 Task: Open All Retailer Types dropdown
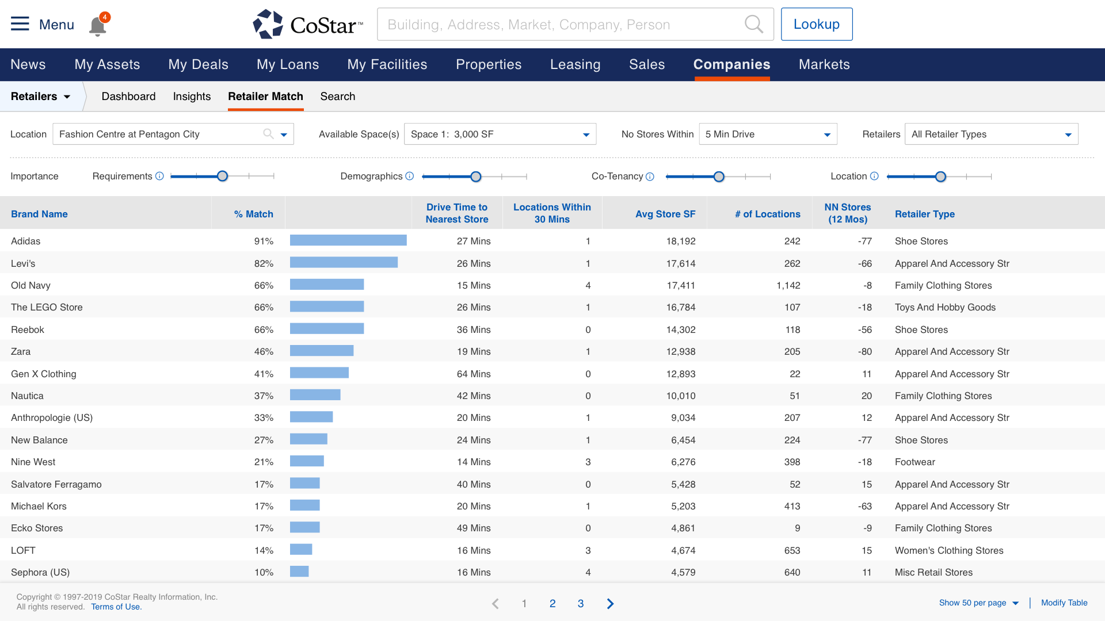[x=991, y=134]
